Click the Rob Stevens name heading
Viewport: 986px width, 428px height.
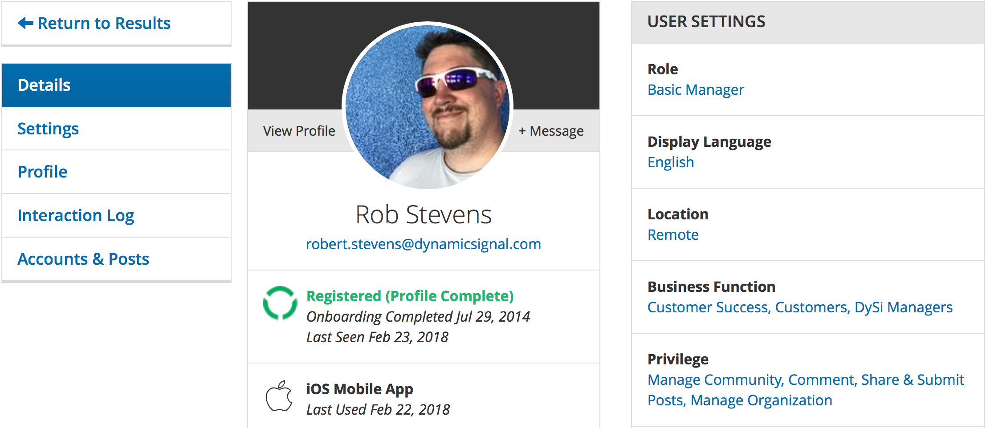[x=424, y=215]
